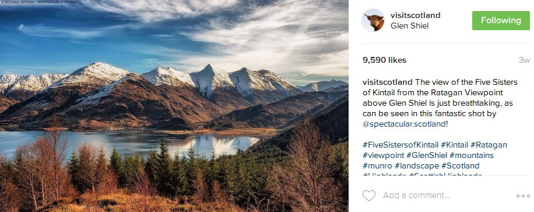
Task: Open the #FiveSistersofKintail hashtag
Action: point(400,145)
